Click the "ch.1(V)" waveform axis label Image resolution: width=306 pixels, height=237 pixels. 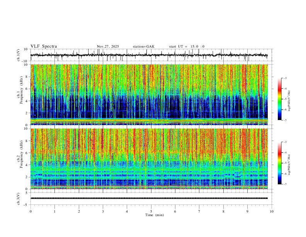(x=18, y=55)
